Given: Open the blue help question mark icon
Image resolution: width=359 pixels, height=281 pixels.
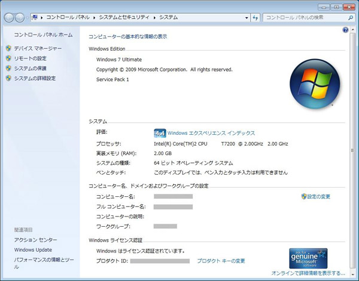Looking at the screenshot, I should point(345,30).
